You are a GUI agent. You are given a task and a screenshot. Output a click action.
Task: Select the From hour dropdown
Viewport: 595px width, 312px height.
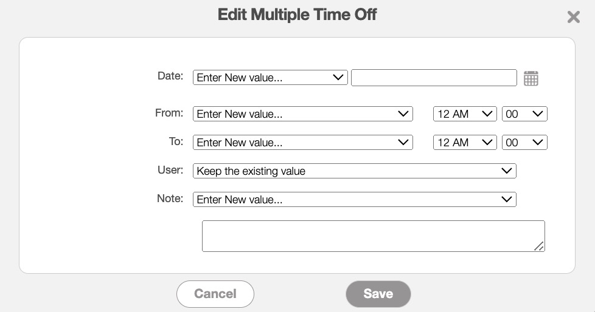coord(465,114)
